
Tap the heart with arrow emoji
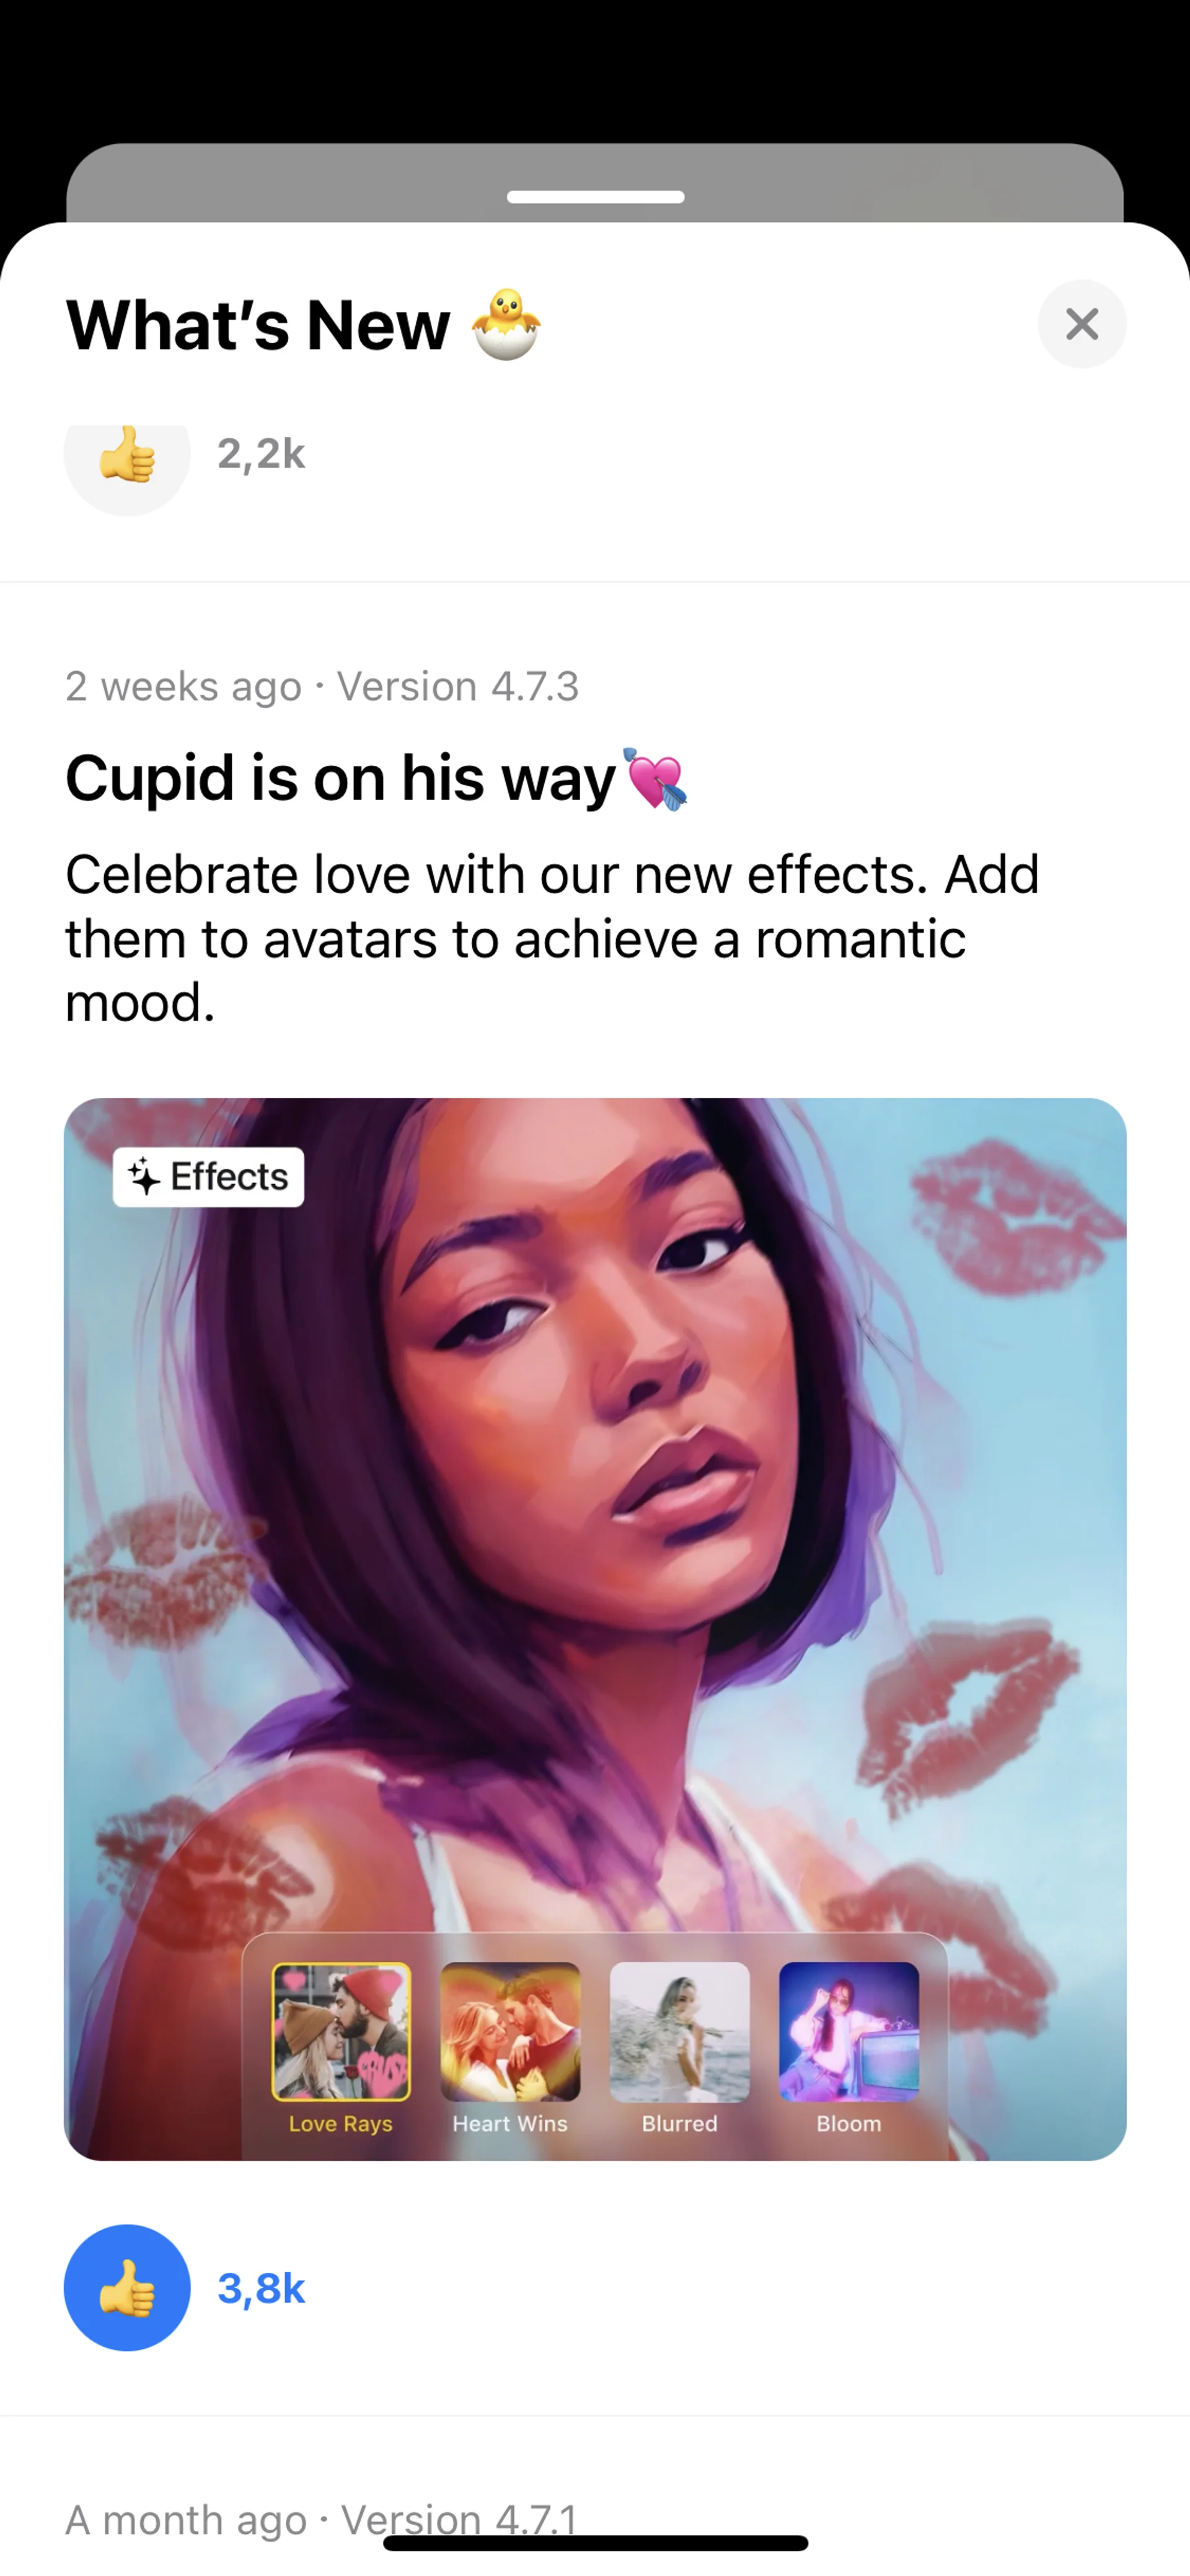[x=655, y=778]
